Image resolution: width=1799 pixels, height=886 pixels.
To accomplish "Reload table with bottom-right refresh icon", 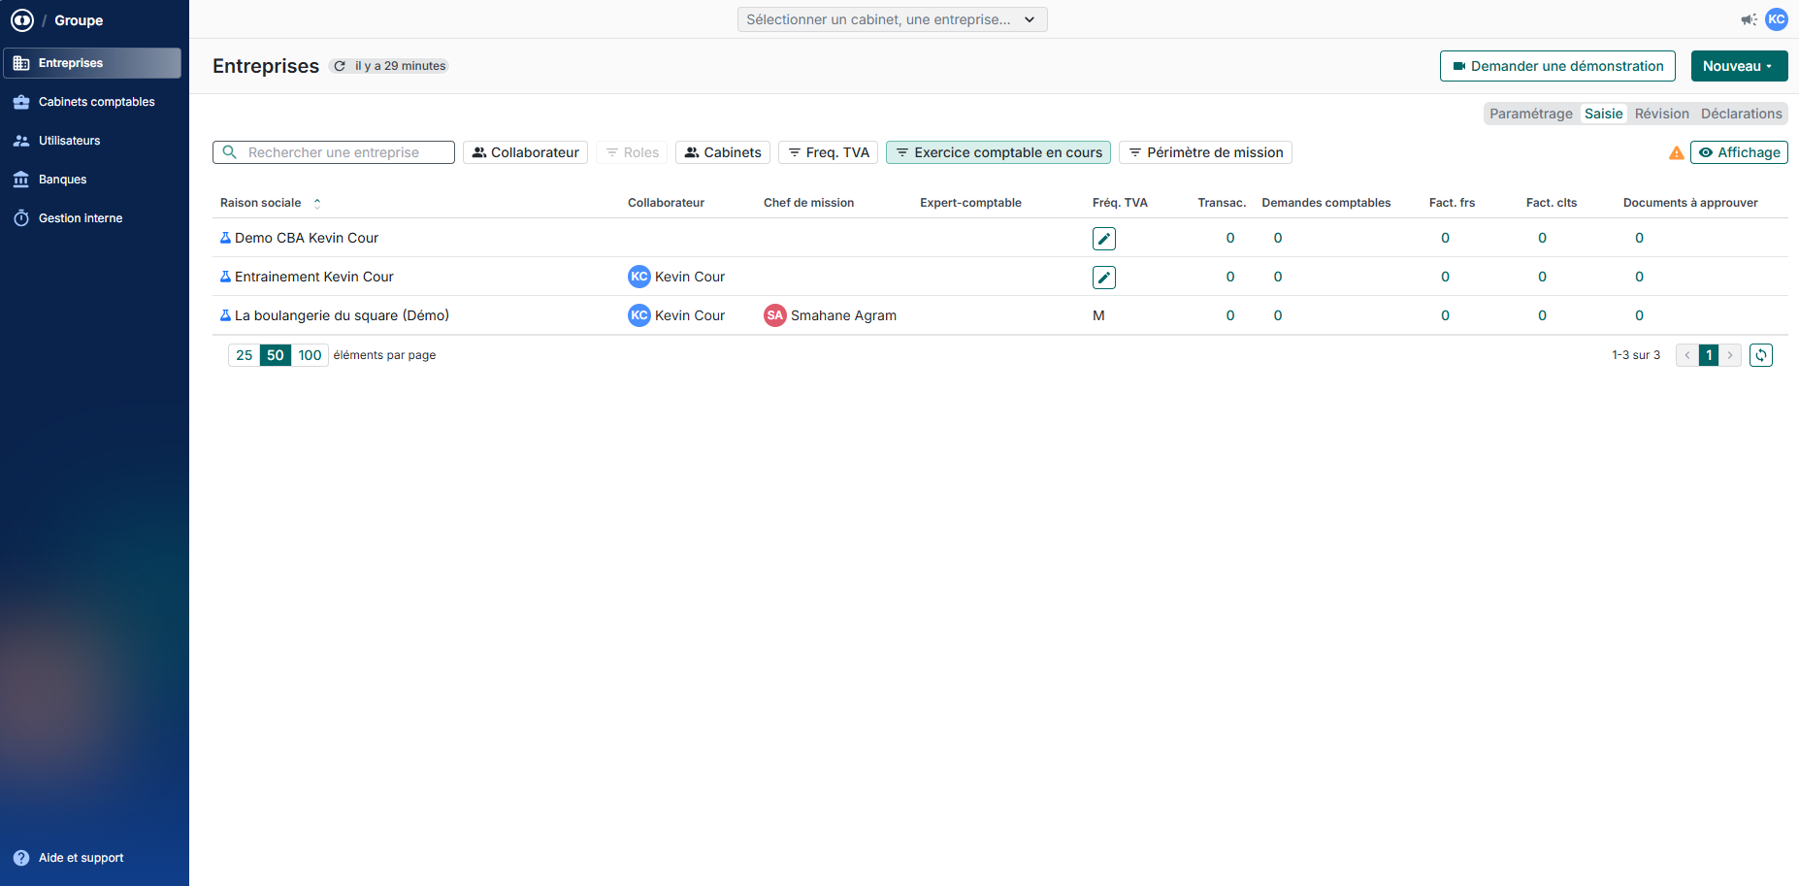I will click(1760, 355).
